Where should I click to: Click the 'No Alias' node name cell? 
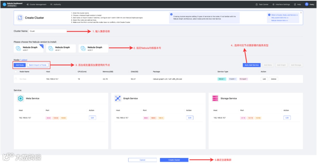click(x=23, y=79)
